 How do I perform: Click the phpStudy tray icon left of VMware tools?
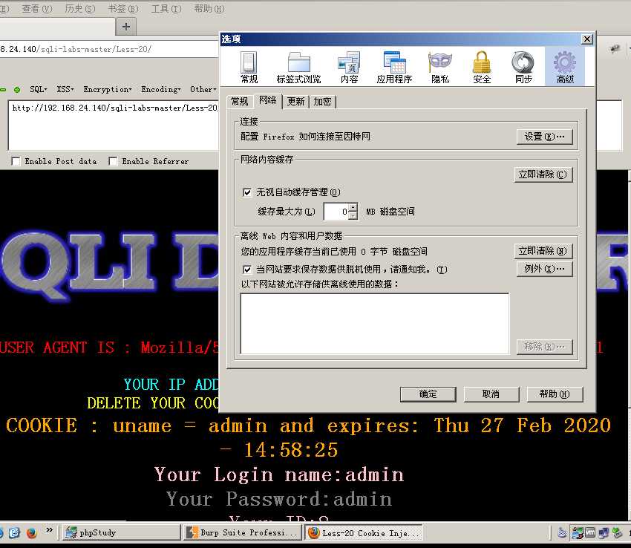point(578,532)
